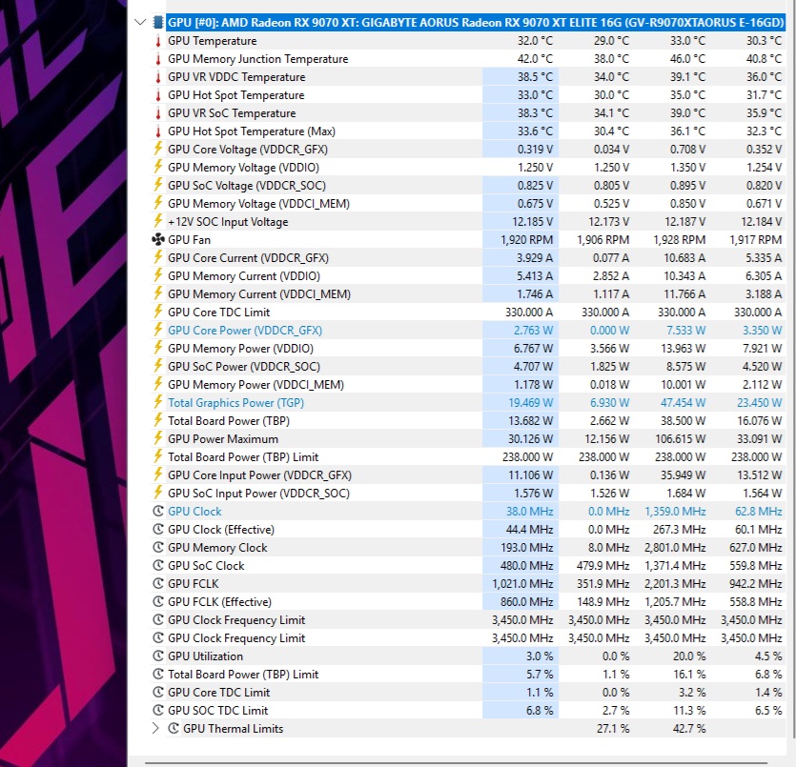The image size is (796, 767).
Task: Click GPU Fan maximum value 1,928 RPM
Action: pyautogui.click(x=680, y=240)
